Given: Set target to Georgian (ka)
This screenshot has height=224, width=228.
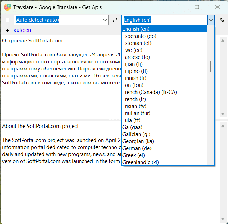Looking at the screenshot, I should tap(164, 141).
